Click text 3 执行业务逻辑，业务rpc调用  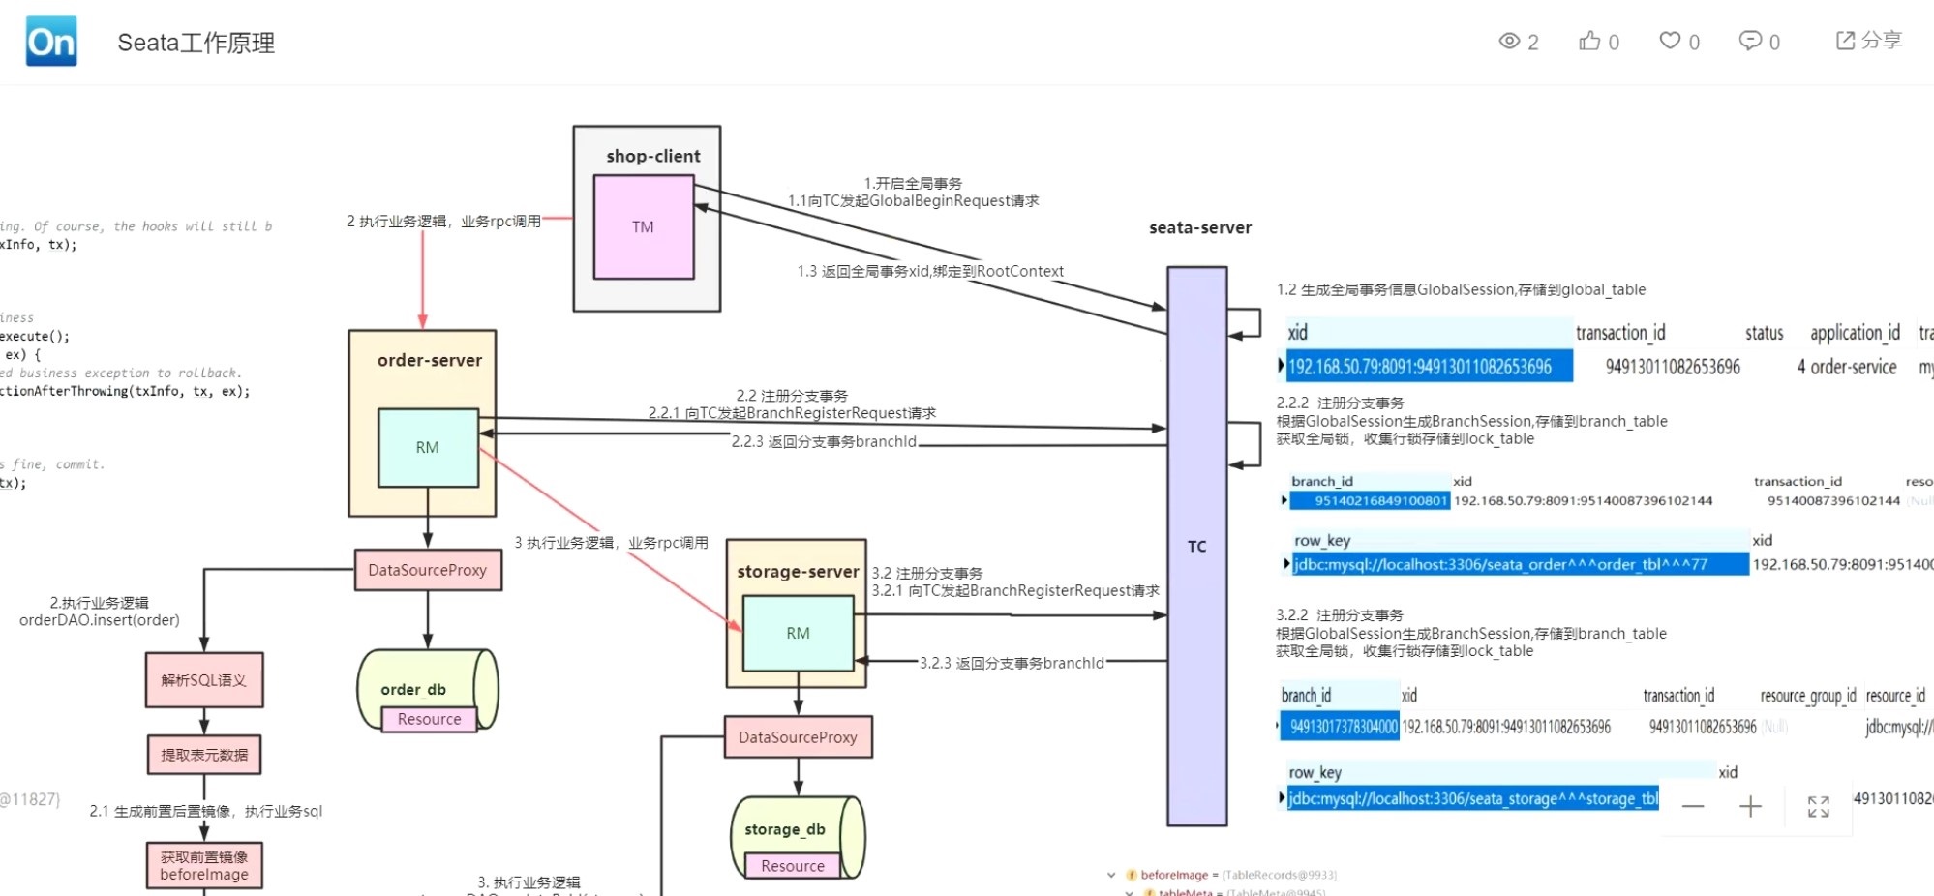611,542
